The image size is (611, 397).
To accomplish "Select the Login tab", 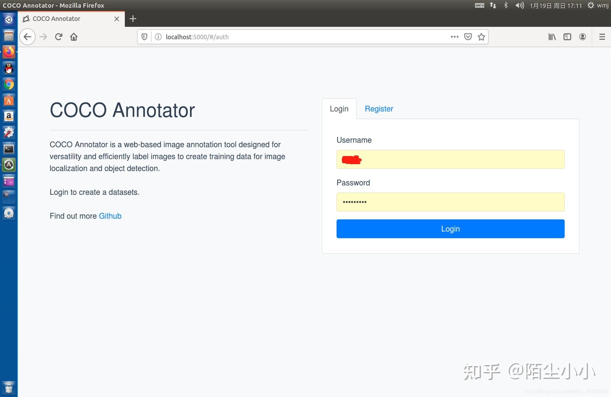I will coord(339,109).
